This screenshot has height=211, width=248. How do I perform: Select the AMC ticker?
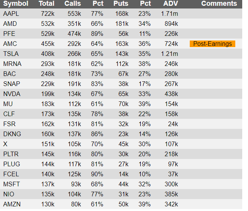[10, 44]
